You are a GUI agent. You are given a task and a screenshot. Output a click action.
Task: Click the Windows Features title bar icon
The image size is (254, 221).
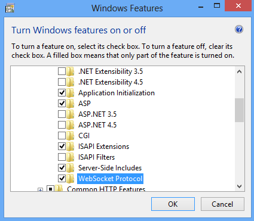10,8
